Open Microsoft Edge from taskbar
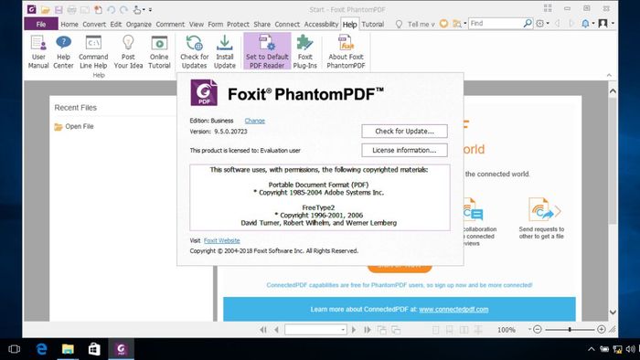 pyautogui.click(x=41, y=349)
